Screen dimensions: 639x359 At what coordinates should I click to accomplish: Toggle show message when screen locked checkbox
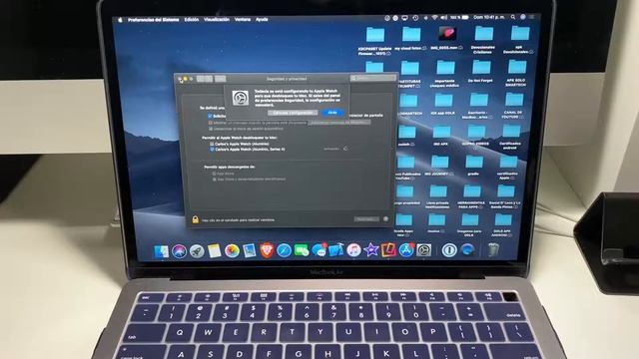(211, 123)
